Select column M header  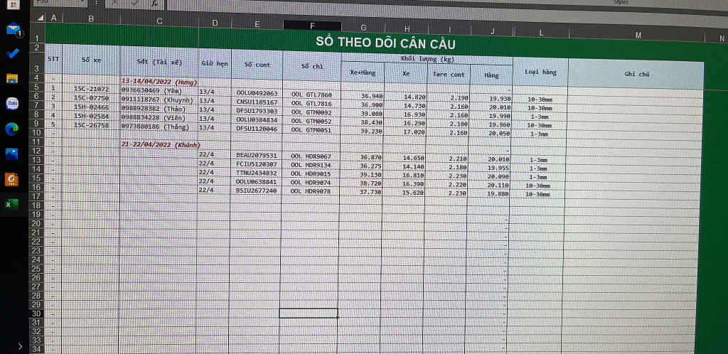tap(638, 35)
